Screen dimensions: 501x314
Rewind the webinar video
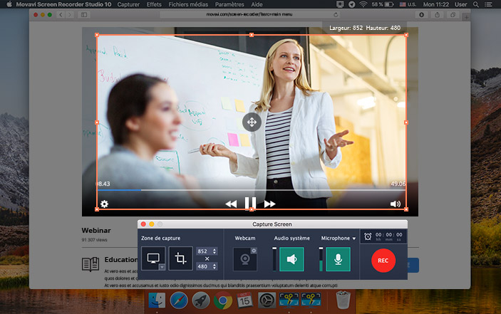231,204
